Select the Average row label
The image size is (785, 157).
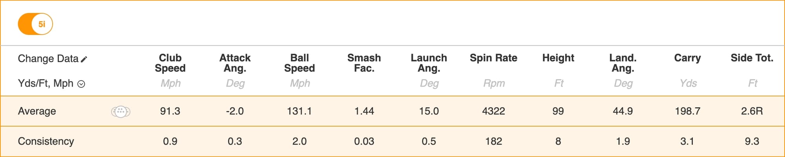click(37, 111)
